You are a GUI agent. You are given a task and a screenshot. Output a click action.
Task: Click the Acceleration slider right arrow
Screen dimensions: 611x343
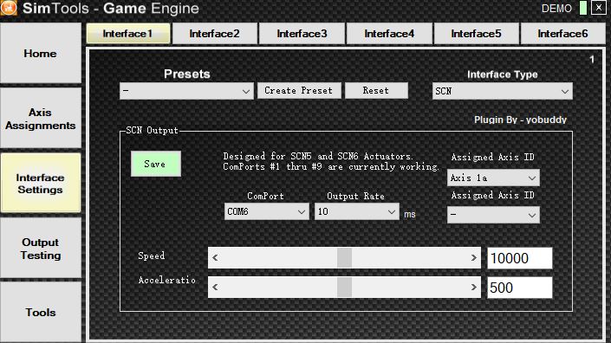(474, 288)
